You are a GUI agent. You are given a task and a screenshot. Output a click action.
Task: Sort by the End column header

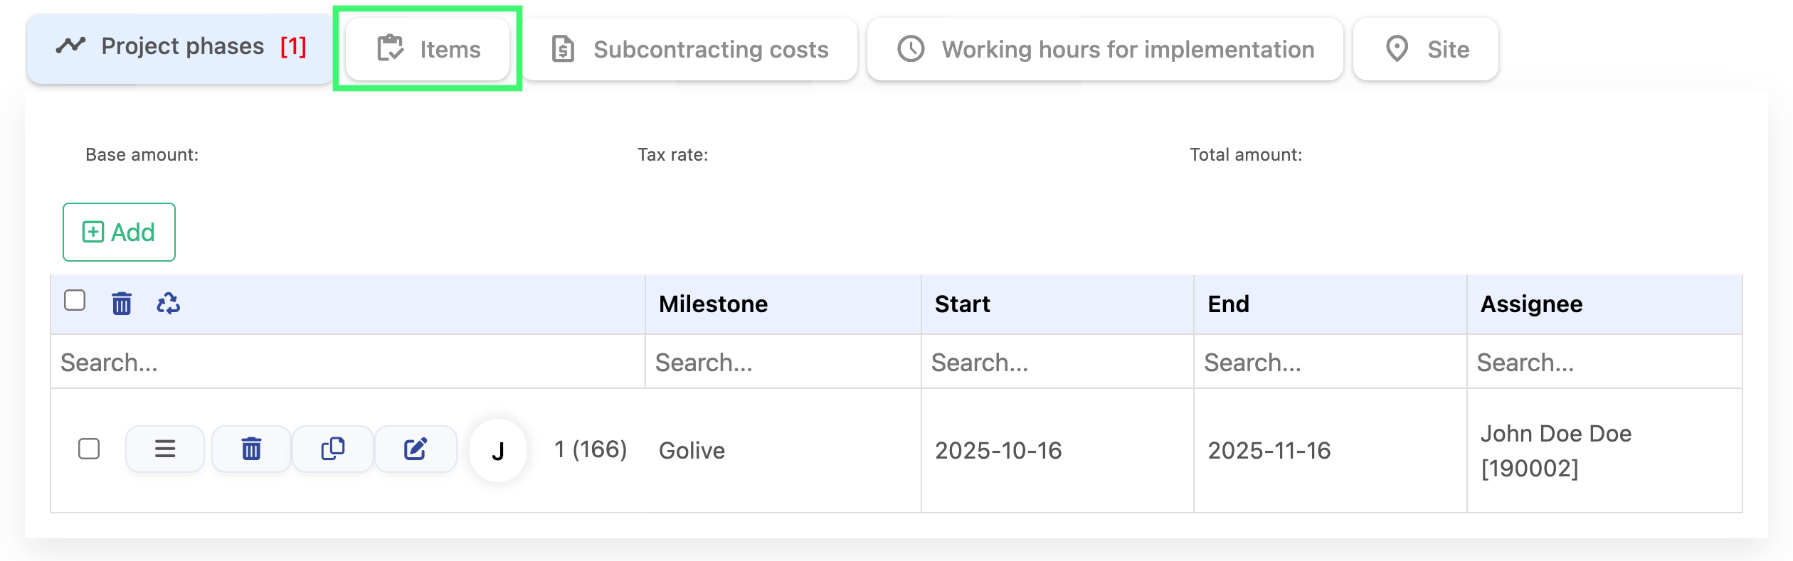coord(1228,304)
